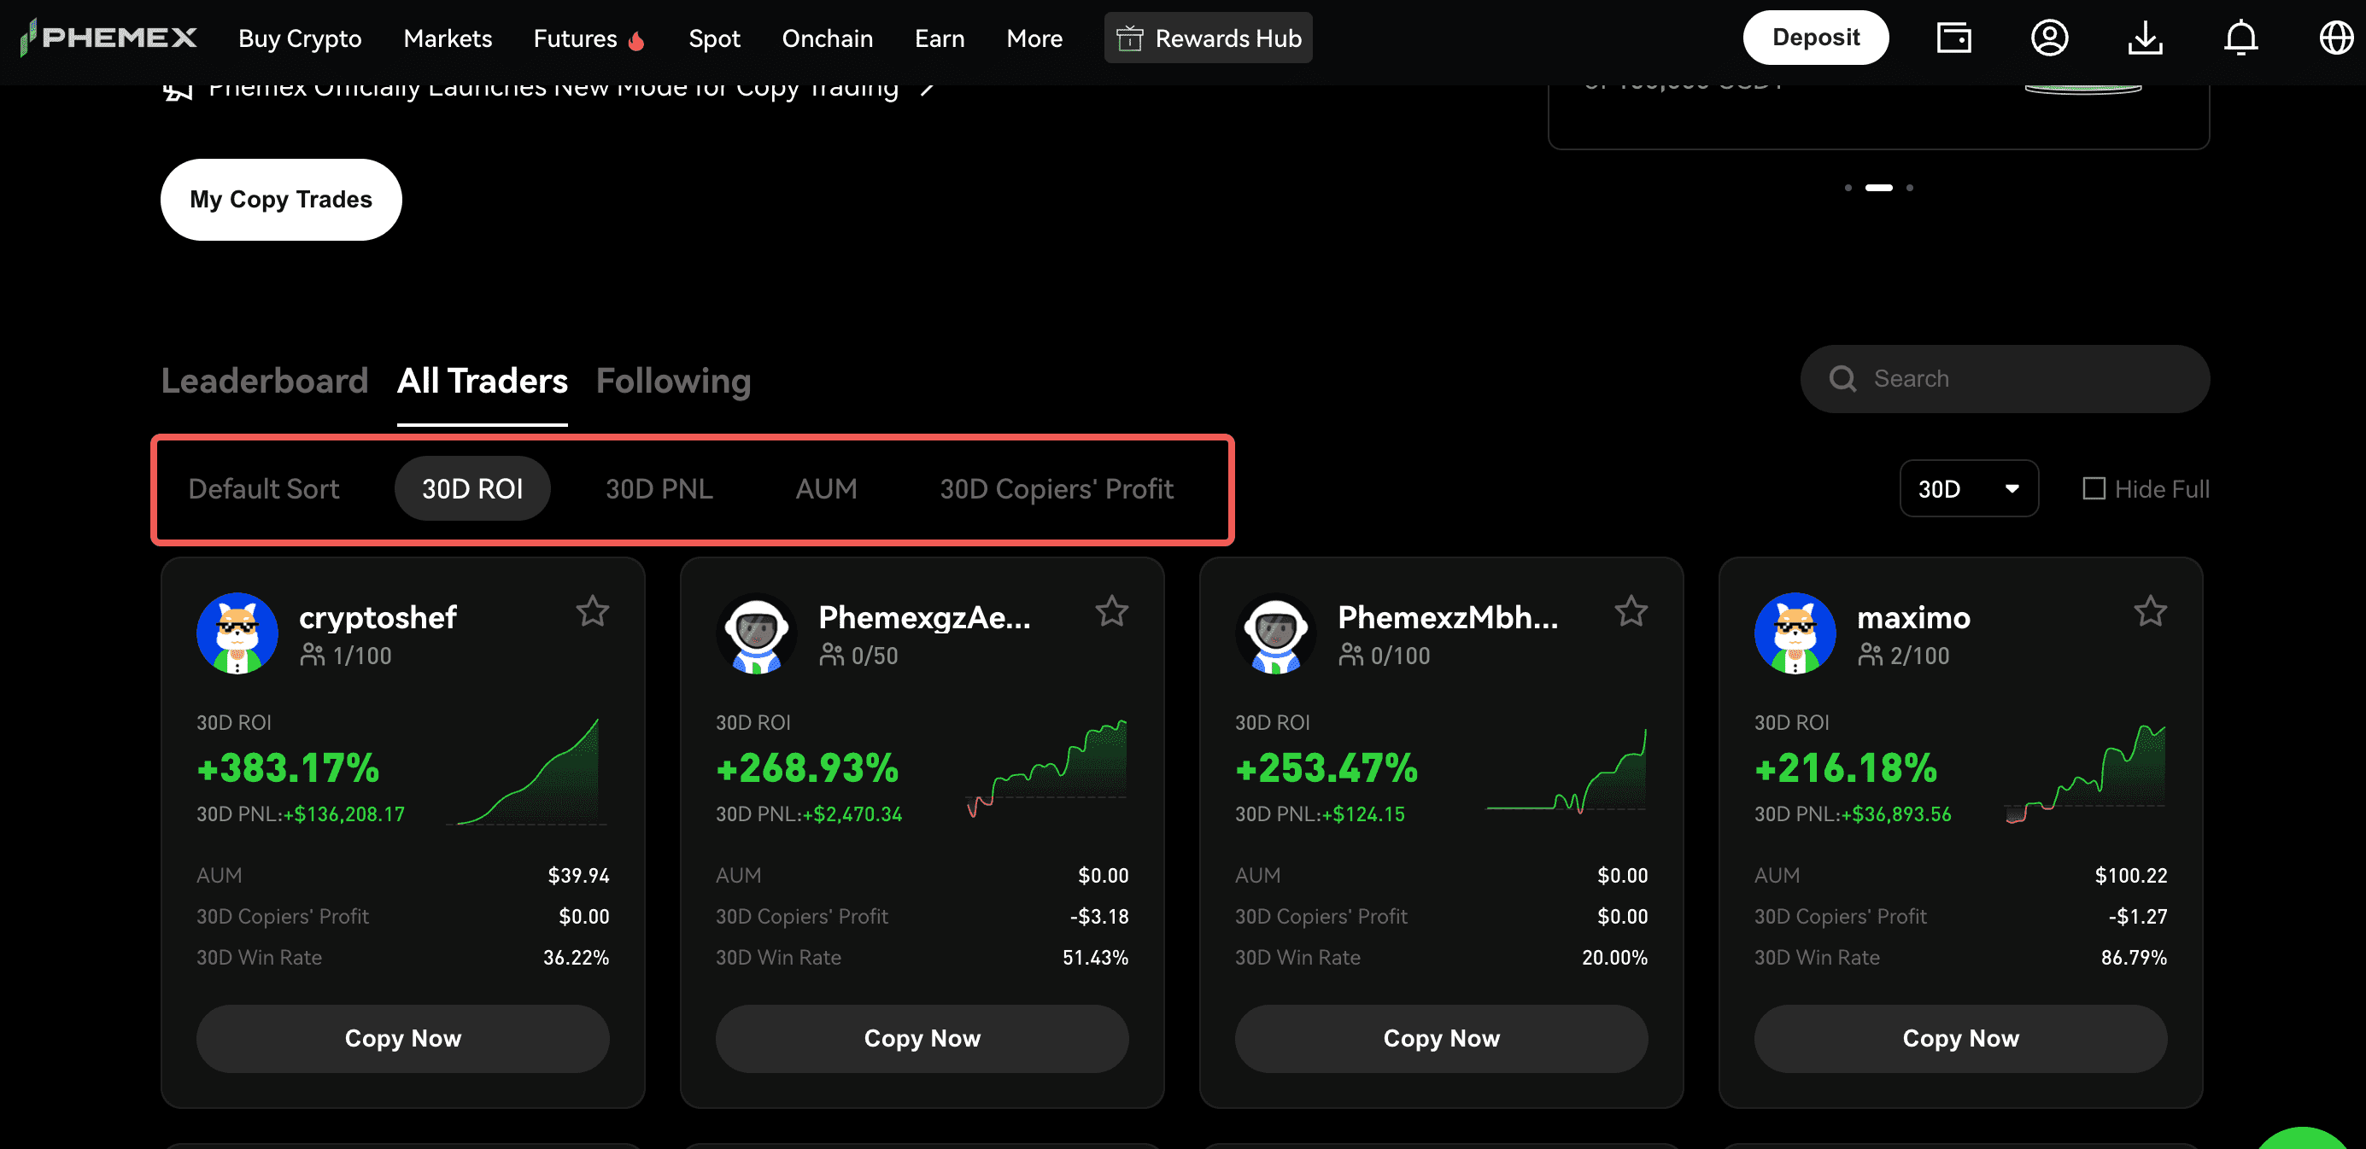Favorite cryptoshef with the star icon
Image resolution: width=2366 pixels, height=1149 pixels.
(593, 611)
